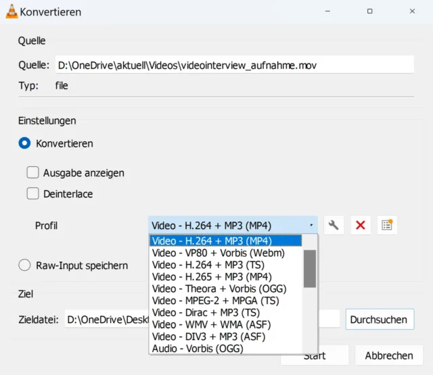The height and width of the screenshot is (375, 433).
Task: Select the Konvertieren radio button
Action: click(25, 143)
